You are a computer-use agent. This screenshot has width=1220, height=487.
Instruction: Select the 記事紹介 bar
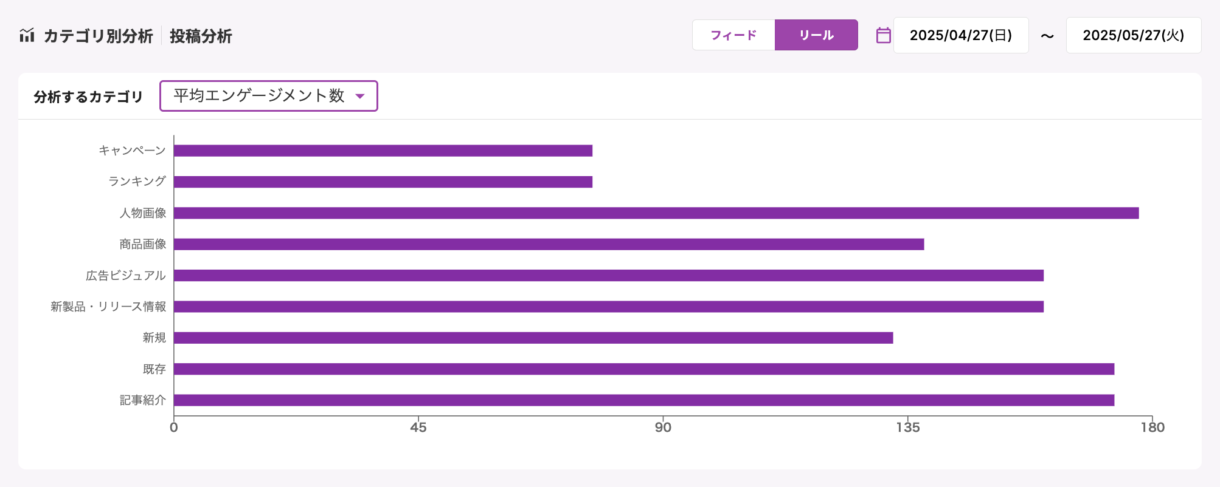tap(643, 400)
